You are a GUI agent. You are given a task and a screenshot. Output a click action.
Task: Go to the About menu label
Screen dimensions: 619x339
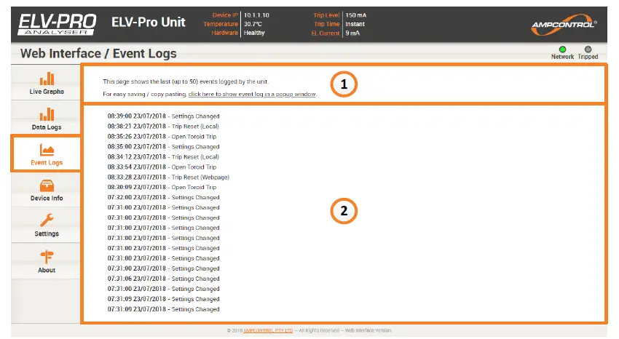click(47, 270)
